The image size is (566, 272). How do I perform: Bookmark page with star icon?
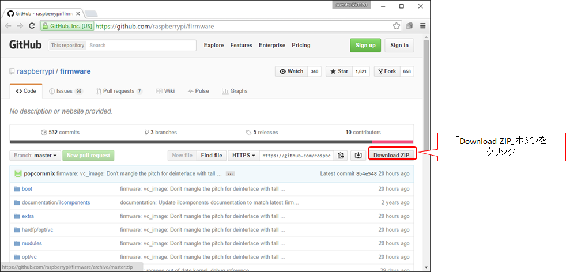click(397, 26)
